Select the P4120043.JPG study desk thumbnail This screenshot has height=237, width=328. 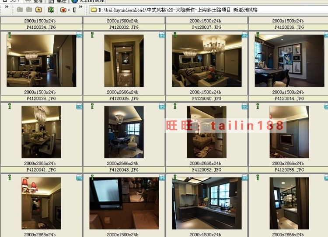pyautogui.click(x=124, y=132)
